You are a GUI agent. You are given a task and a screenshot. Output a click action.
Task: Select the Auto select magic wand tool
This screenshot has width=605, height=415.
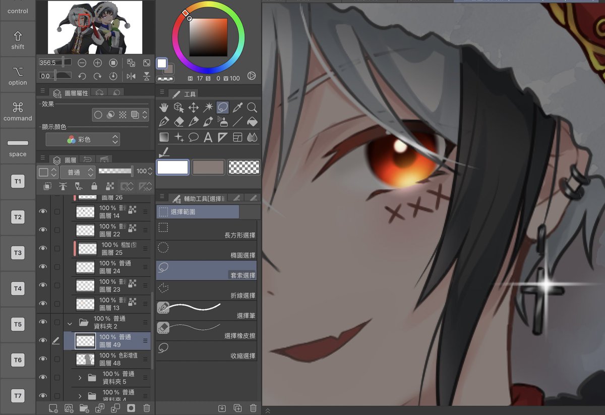(x=208, y=107)
